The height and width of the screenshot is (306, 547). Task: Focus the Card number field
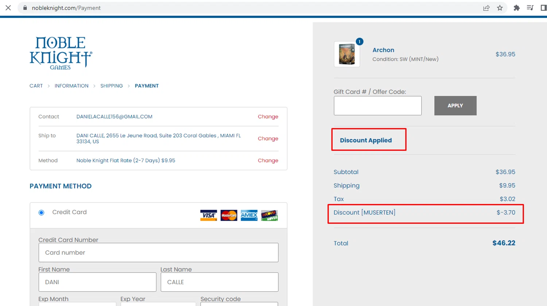click(159, 252)
